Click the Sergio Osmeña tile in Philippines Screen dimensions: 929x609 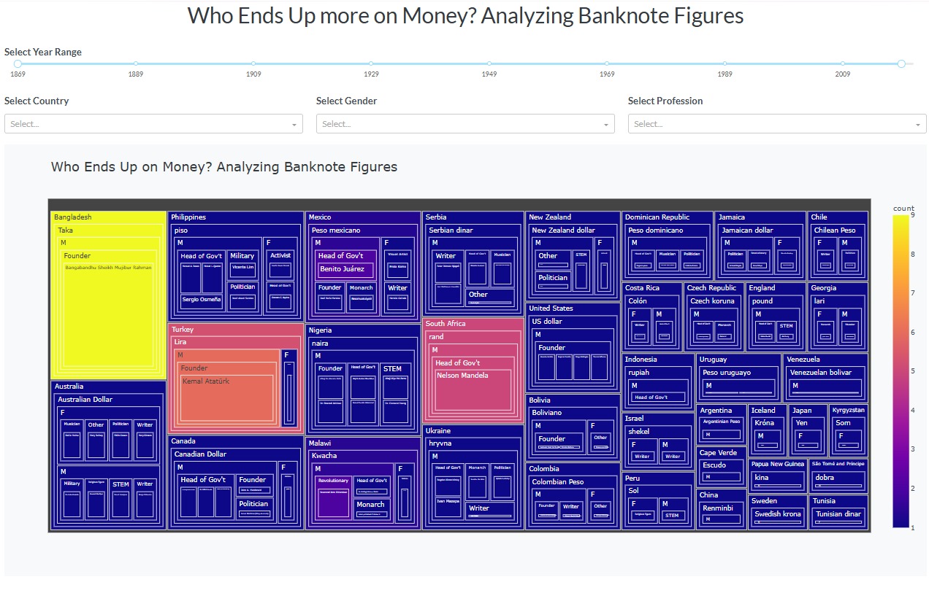click(201, 300)
